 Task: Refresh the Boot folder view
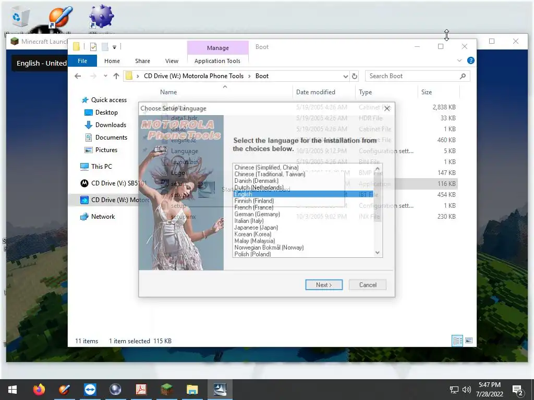(355, 76)
